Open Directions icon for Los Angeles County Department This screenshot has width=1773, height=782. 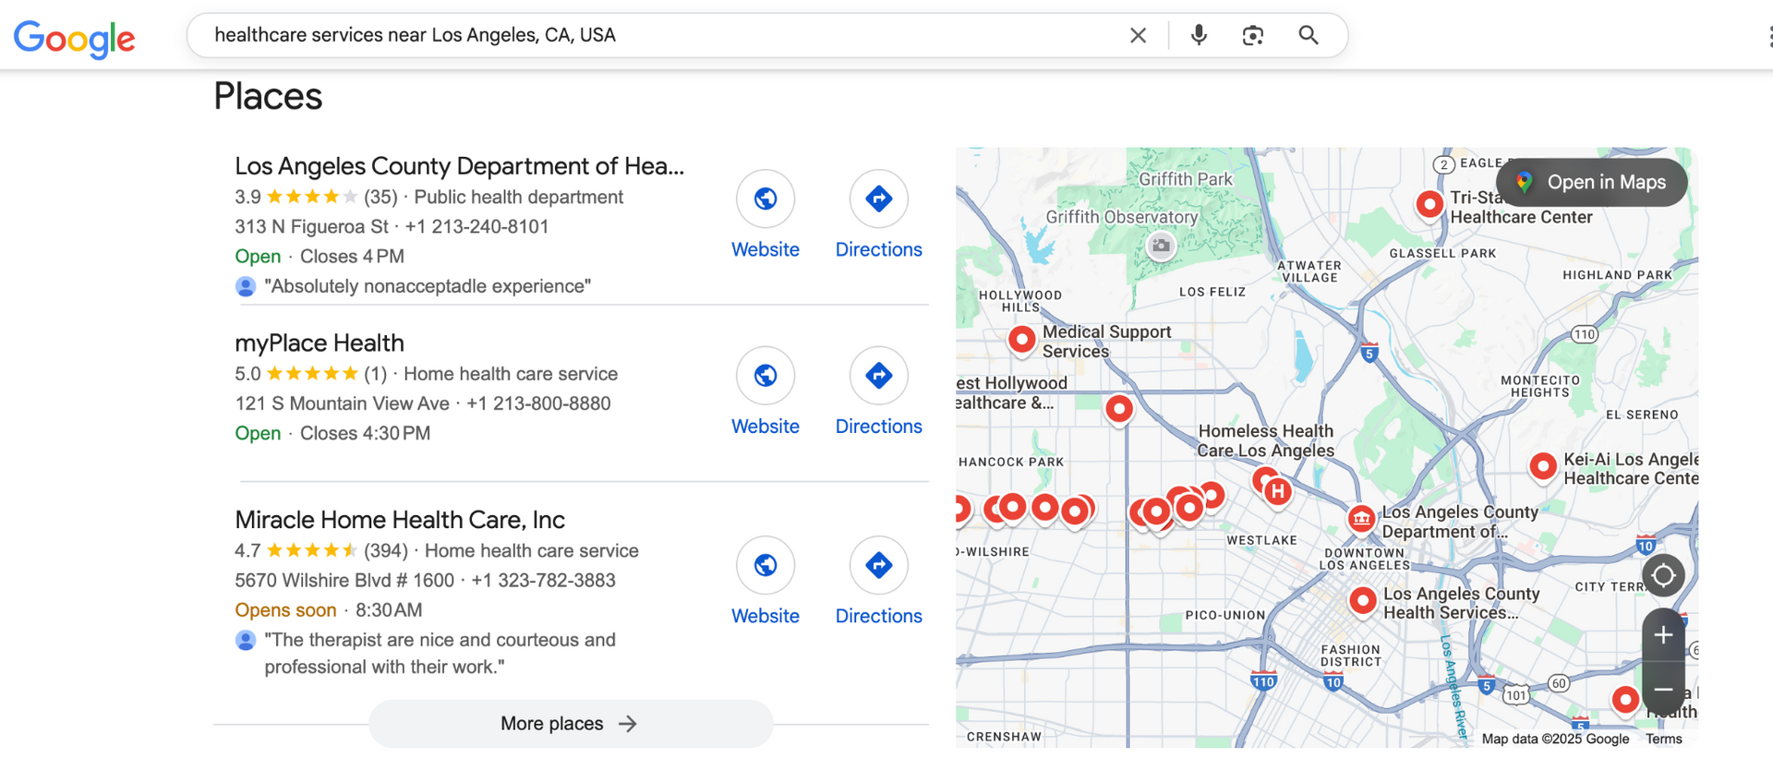(879, 199)
